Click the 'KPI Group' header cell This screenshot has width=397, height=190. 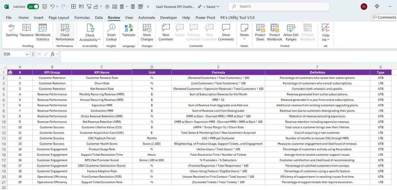tap(52, 72)
